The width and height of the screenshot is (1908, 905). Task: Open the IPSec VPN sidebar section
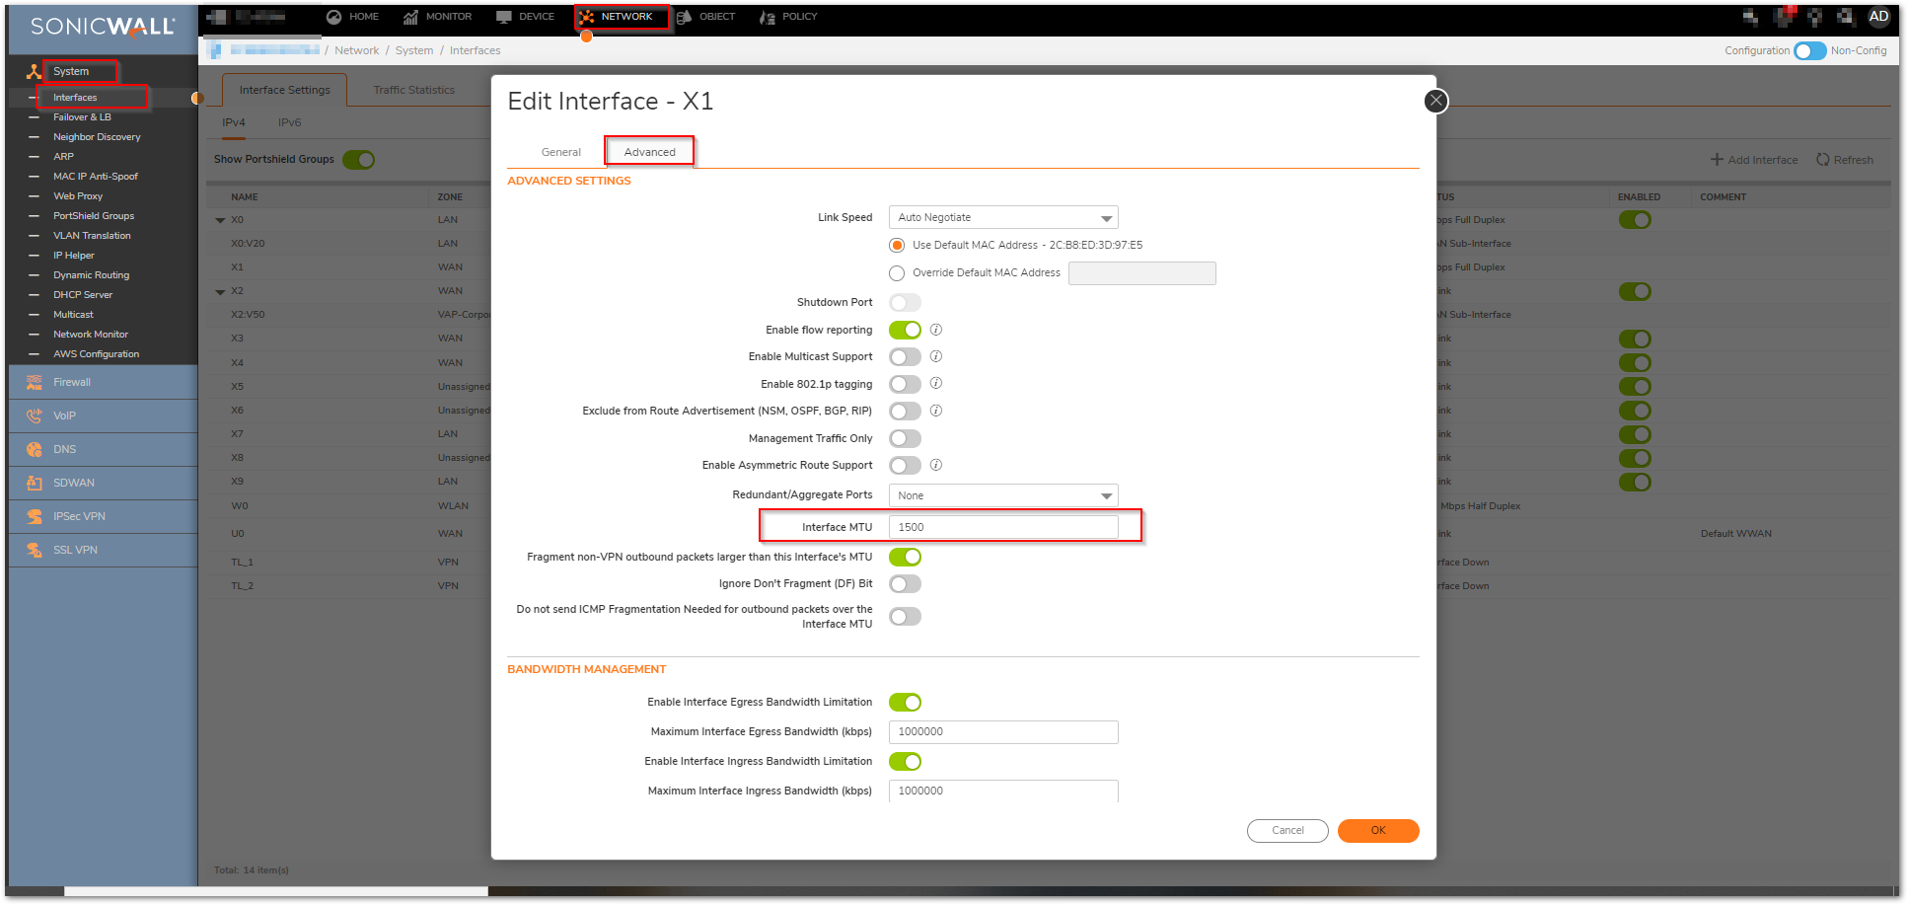pos(79,516)
